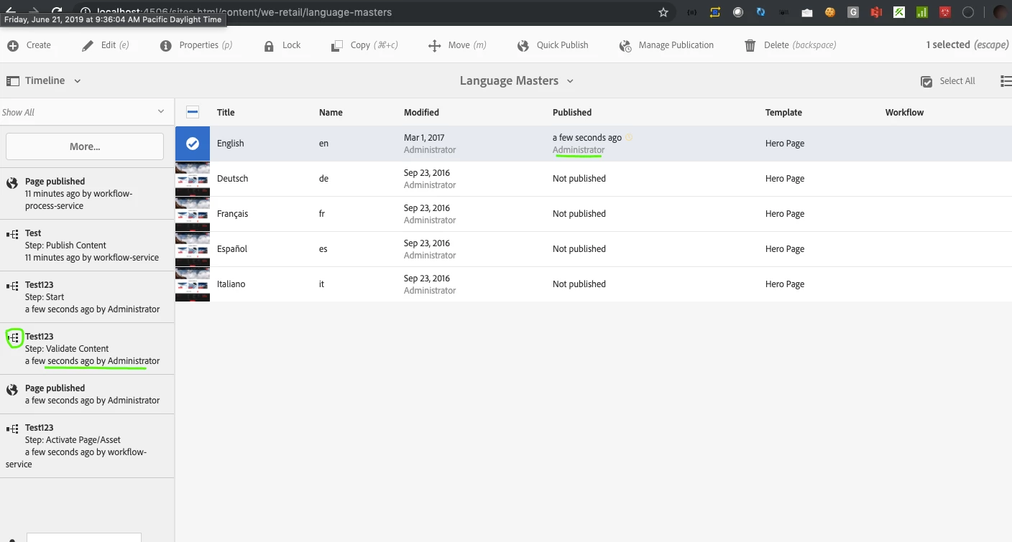Open Properties info icon
The width and height of the screenshot is (1012, 542).
[x=166, y=45]
